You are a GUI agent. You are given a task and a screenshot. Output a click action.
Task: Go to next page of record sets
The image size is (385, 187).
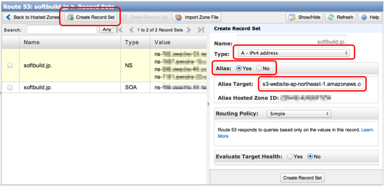pyautogui.click(x=189, y=30)
